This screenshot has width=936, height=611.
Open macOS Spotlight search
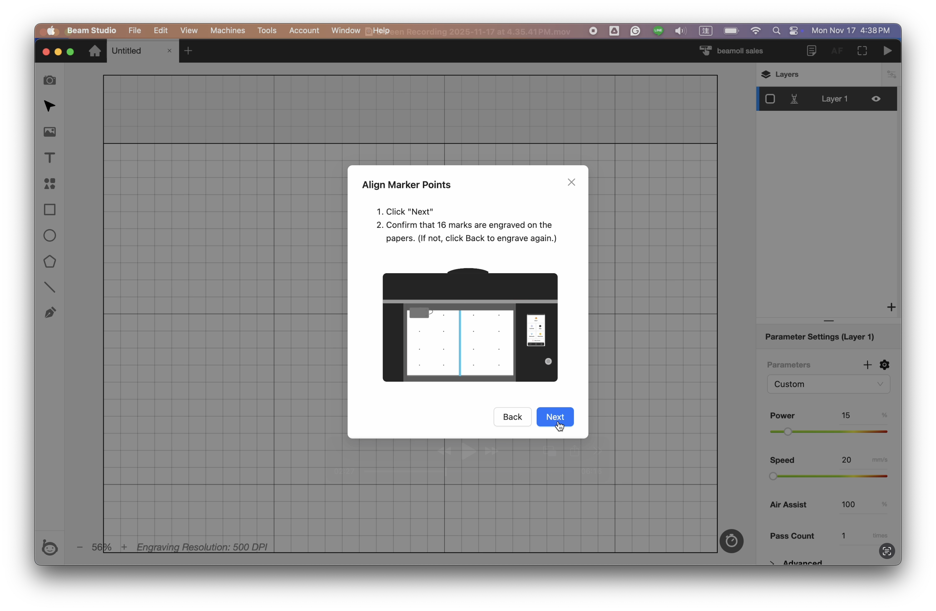click(x=776, y=31)
